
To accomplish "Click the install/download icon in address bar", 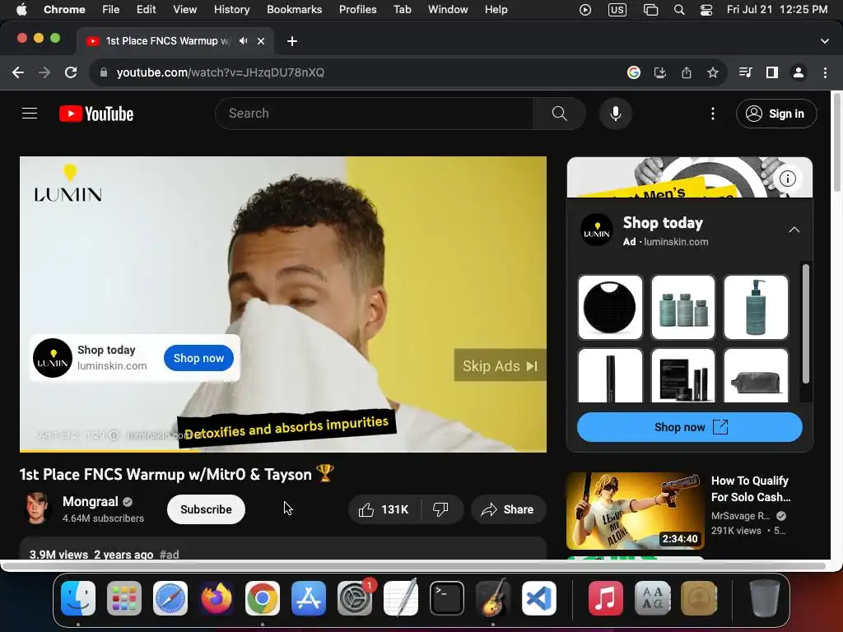I will pos(660,72).
